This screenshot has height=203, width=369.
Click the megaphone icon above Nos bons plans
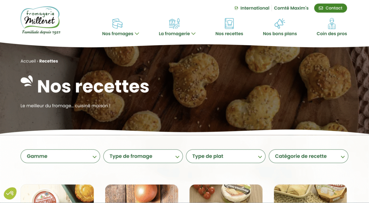(280, 23)
